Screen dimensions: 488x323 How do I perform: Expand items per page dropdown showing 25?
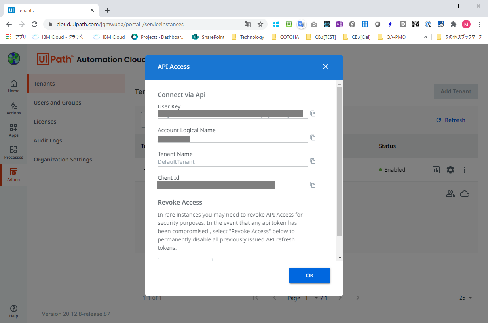pos(466,298)
